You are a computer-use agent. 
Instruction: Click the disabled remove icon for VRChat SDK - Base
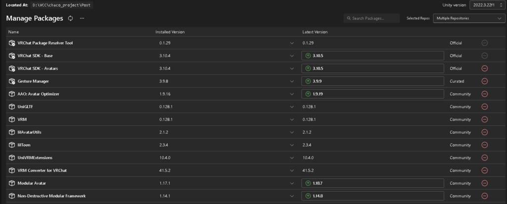coord(484,55)
